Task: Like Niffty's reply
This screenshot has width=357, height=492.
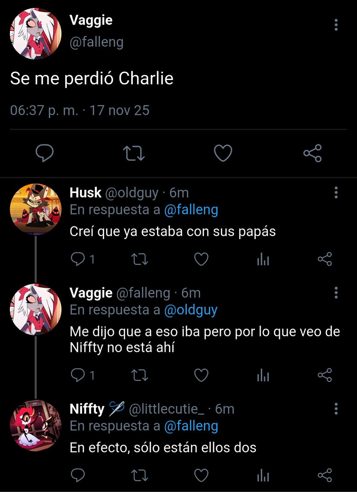Action: click(201, 476)
